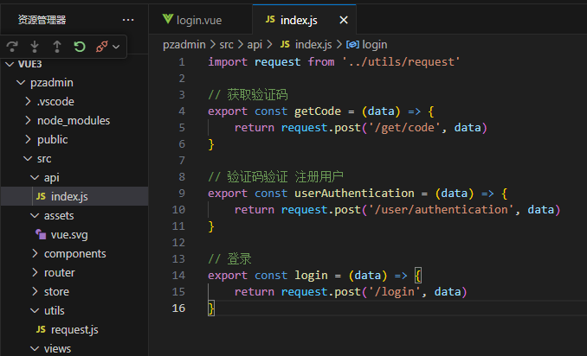Click the JS icon of request.js
The image size is (587, 356).
pyautogui.click(x=41, y=329)
